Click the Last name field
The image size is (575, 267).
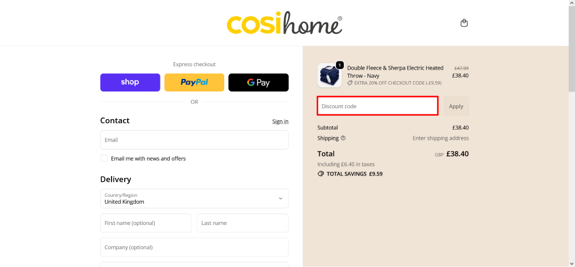(x=243, y=223)
